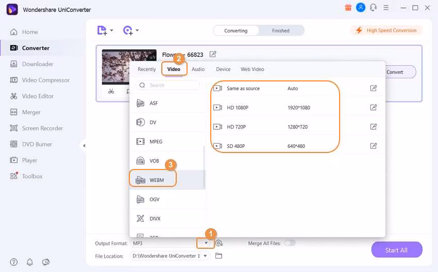438x272 pixels.
Task: Choose DV format from list
Action: click(x=167, y=122)
